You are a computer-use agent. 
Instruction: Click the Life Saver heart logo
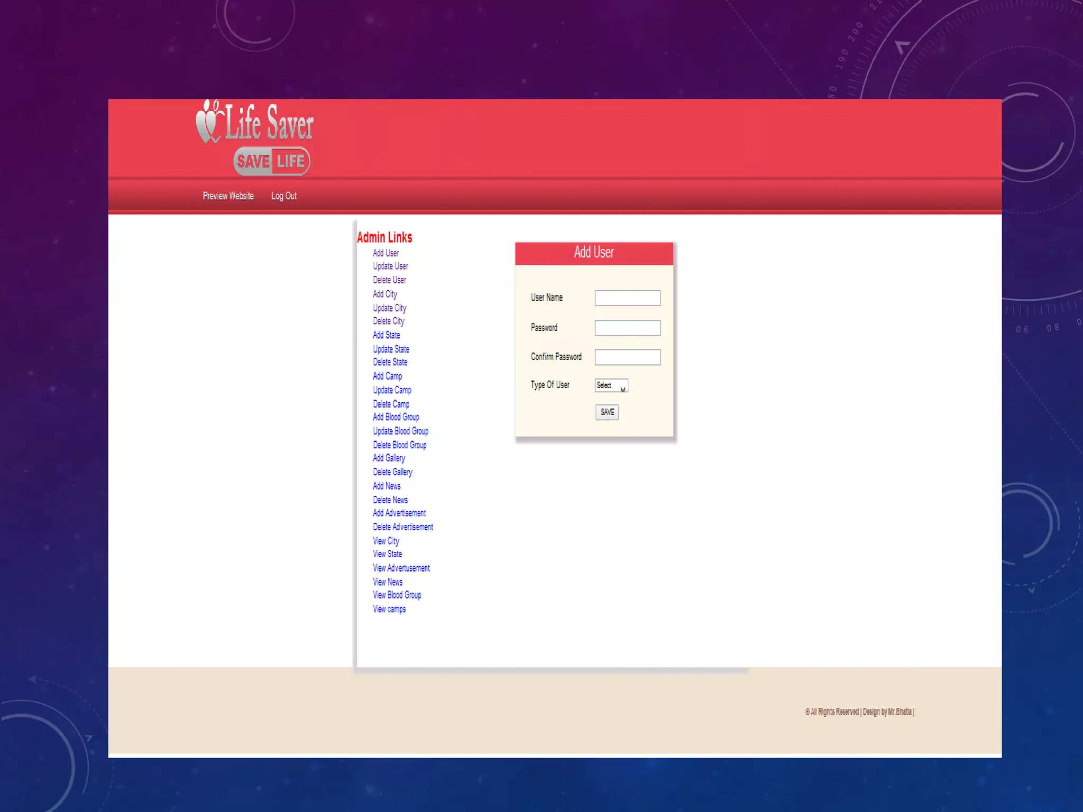pos(208,122)
